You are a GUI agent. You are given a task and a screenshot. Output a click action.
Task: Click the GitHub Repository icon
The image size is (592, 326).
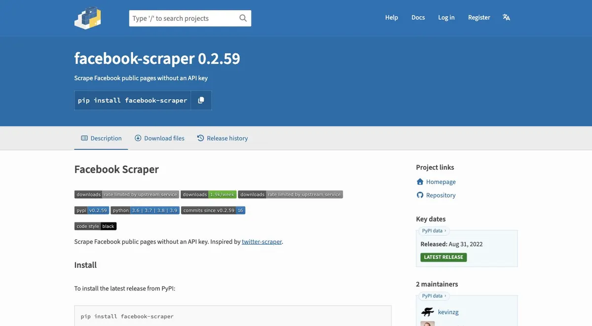420,195
